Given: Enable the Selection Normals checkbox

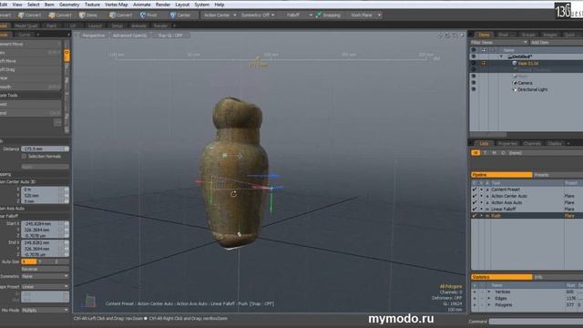Looking at the screenshot, I should 25,157.
